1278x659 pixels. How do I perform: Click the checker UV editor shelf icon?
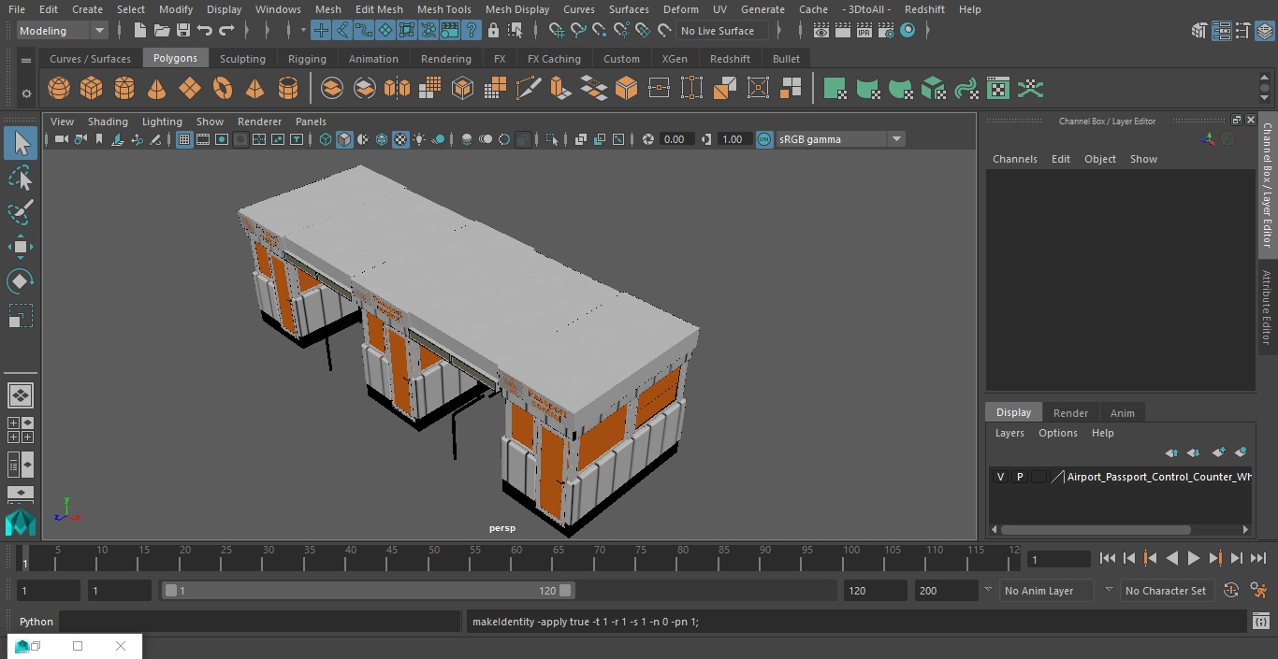pos(998,89)
